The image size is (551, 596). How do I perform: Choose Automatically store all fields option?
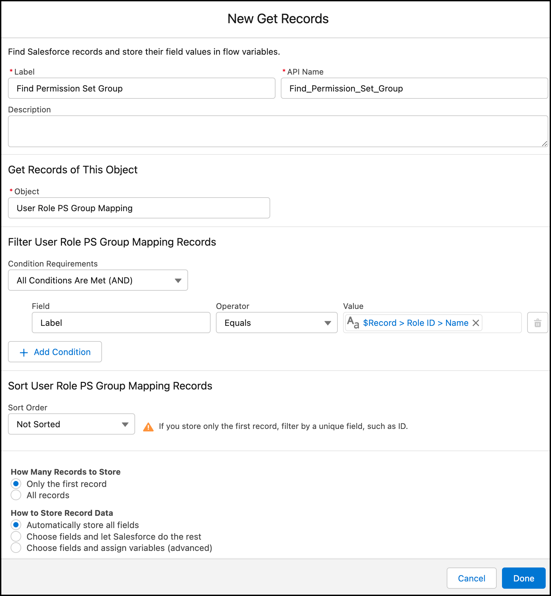16,525
